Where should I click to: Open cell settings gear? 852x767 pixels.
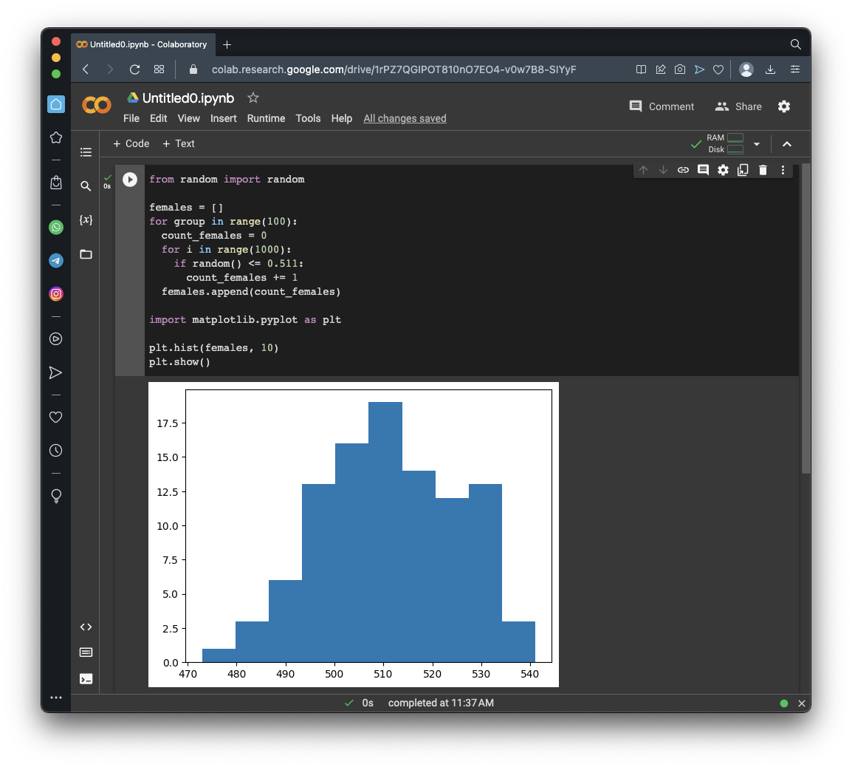click(723, 170)
